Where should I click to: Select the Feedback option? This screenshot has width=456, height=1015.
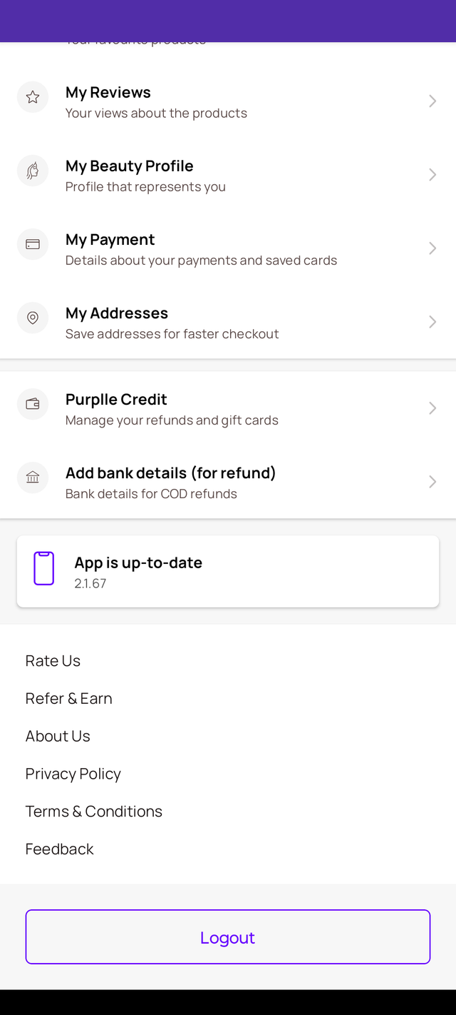tap(60, 849)
